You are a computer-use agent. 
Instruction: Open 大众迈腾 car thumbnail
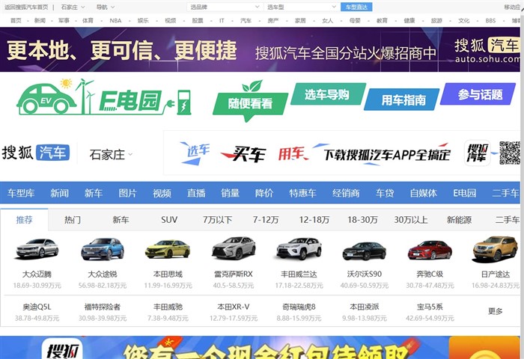37,248
